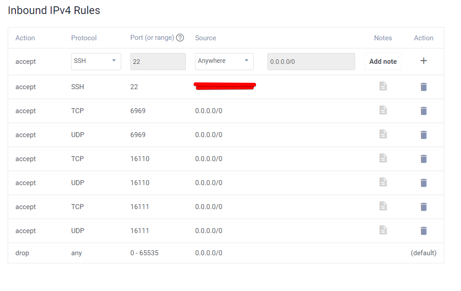
Task: Click the Notes column header
Action: pyautogui.click(x=383, y=38)
